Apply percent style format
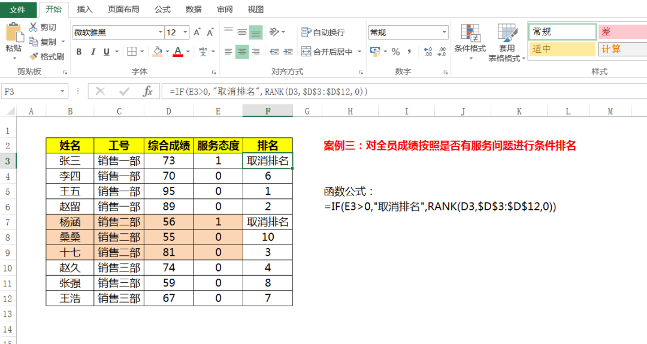The height and width of the screenshot is (344, 647). point(396,52)
